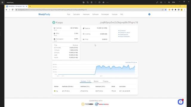Open the photo viewer info icon
The width and height of the screenshot is (191, 107).
click(x=99, y=2)
